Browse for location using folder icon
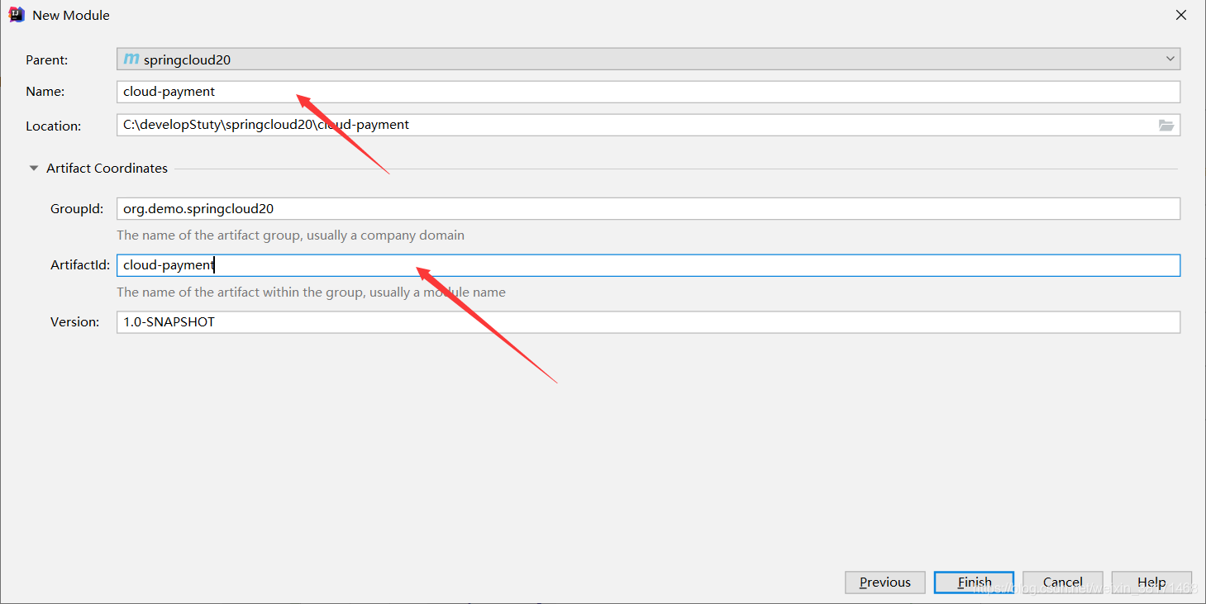 click(x=1166, y=126)
